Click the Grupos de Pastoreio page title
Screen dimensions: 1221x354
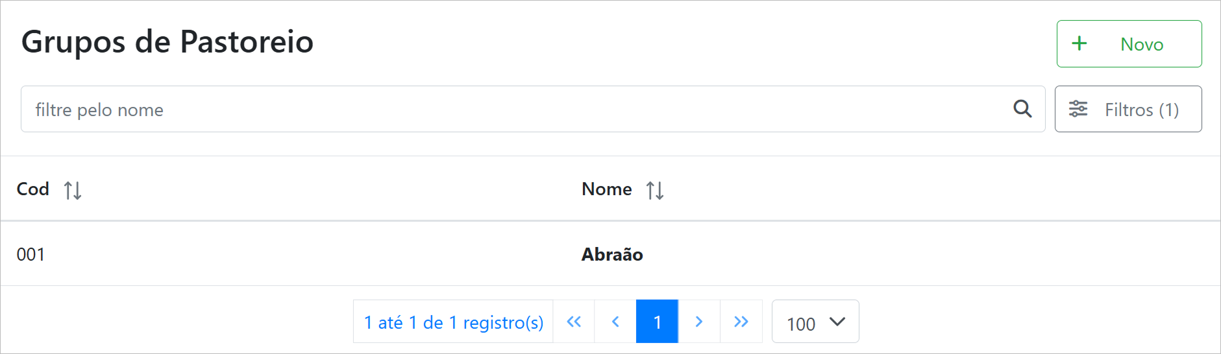(167, 42)
